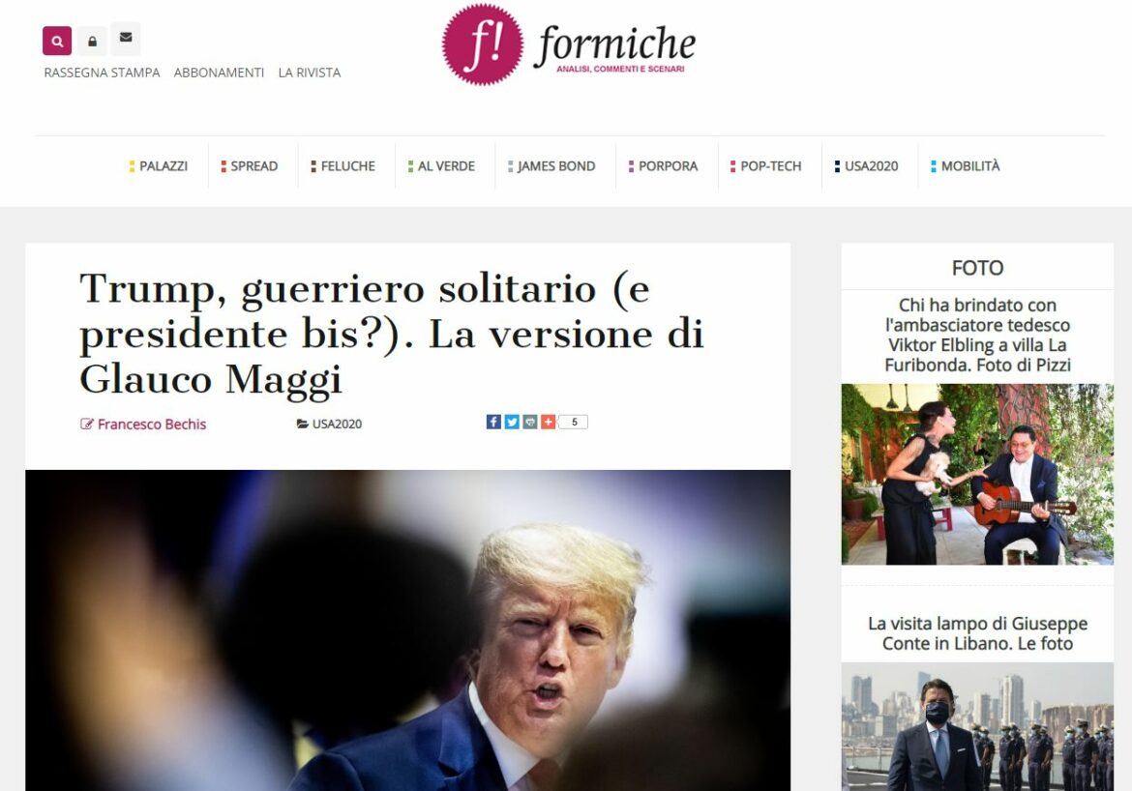Share the article on Facebook
Screen dimensions: 1132x791
click(493, 422)
